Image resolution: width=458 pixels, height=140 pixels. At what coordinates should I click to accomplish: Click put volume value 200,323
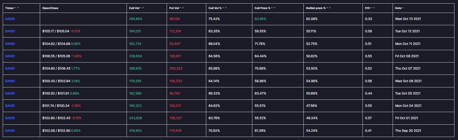(176, 68)
